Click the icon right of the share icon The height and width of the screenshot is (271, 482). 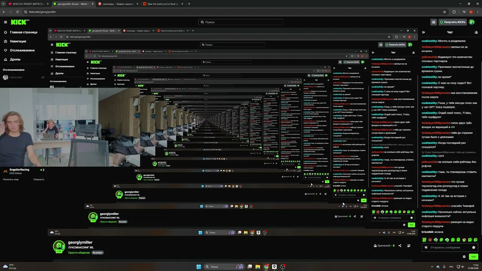[x=409, y=246]
